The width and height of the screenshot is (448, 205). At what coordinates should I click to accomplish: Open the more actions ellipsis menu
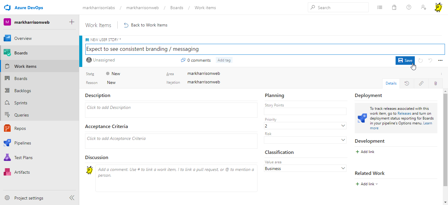point(440,61)
